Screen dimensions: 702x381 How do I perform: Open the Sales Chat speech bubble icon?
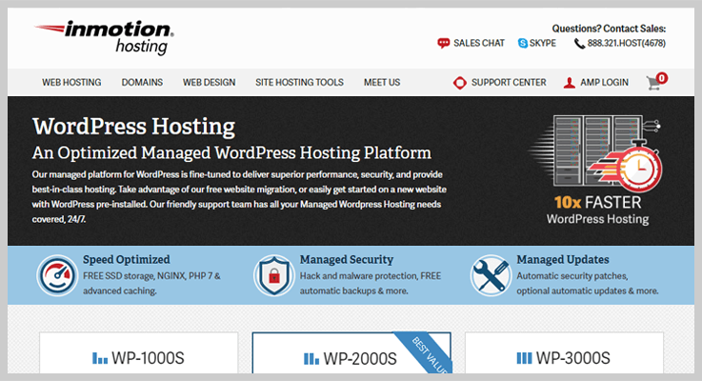tap(443, 44)
